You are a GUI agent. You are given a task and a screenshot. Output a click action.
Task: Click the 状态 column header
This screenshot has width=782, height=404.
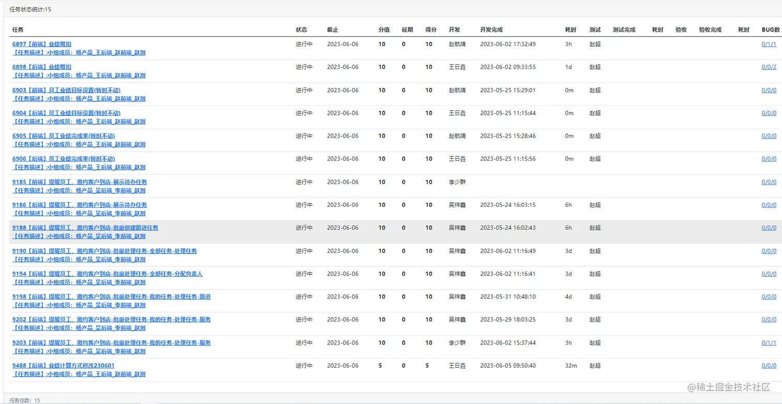point(301,30)
